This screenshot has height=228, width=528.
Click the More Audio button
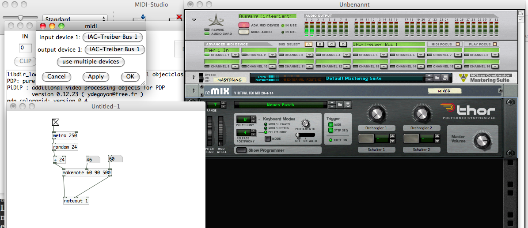click(x=244, y=32)
